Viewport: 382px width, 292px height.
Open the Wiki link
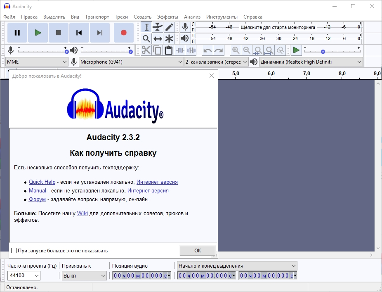83,213
